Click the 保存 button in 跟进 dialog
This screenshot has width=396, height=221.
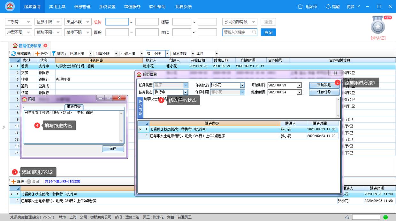(x=113, y=148)
